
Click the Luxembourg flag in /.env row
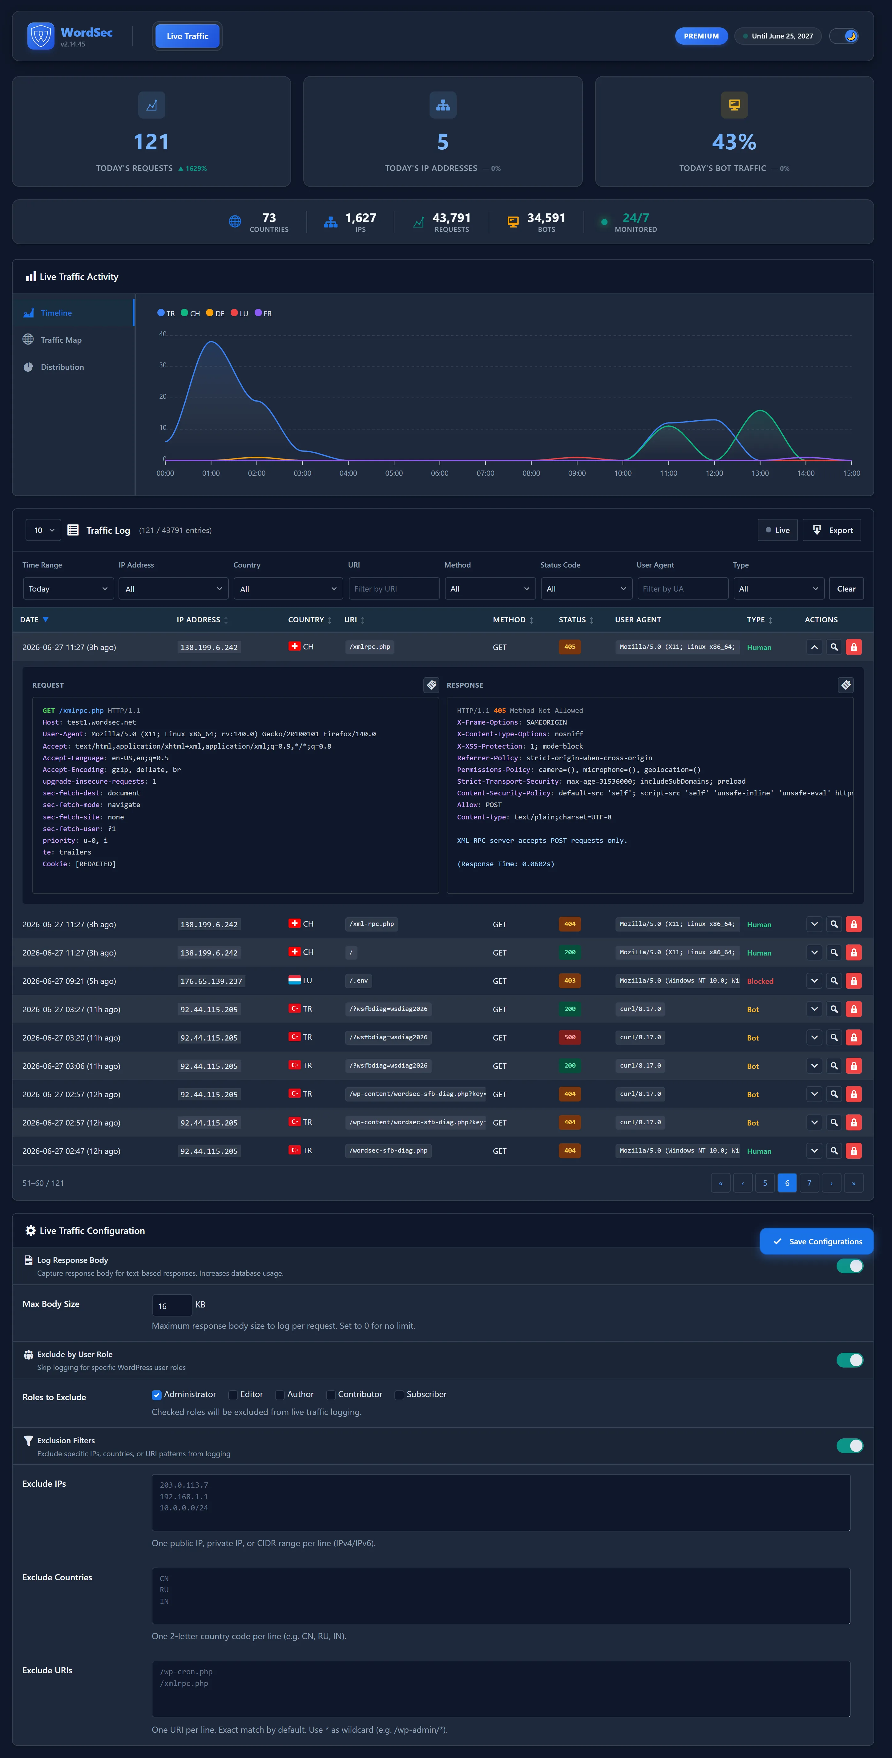[x=294, y=980]
